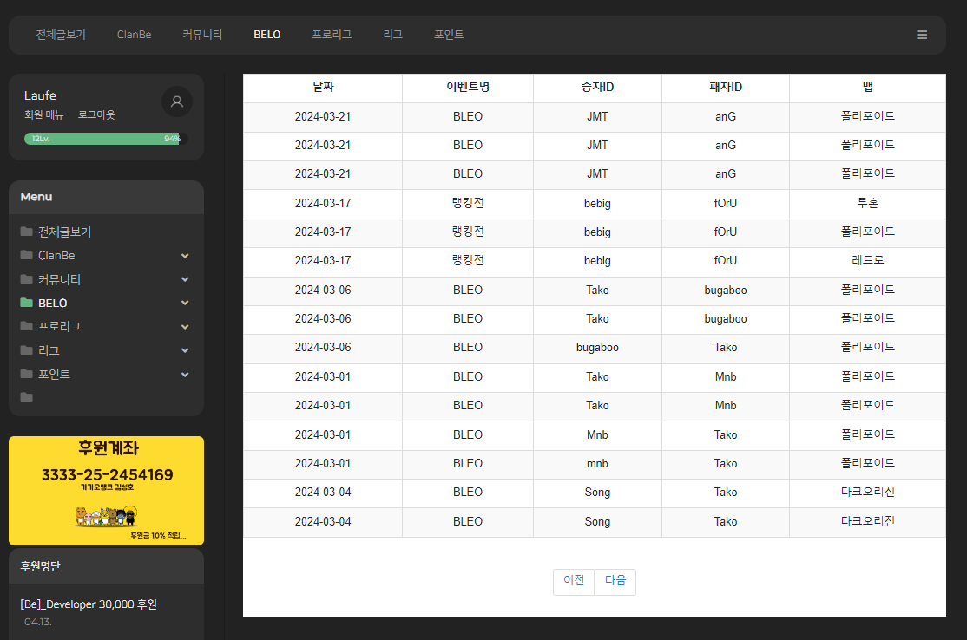967x640 pixels.
Task: Open 리그 in top navigation
Action: pos(393,35)
